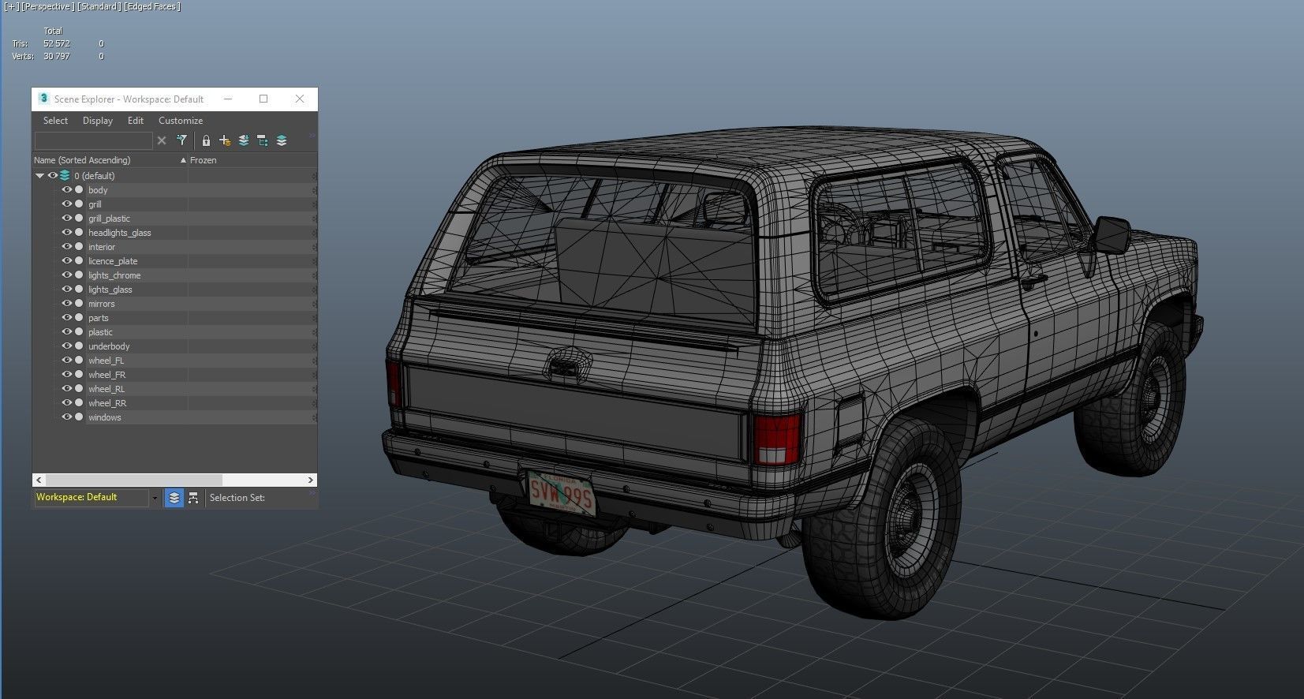Image resolution: width=1304 pixels, height=699 pixels.
Task: Click the object dot icon beside body
Action: click(79, 190)
